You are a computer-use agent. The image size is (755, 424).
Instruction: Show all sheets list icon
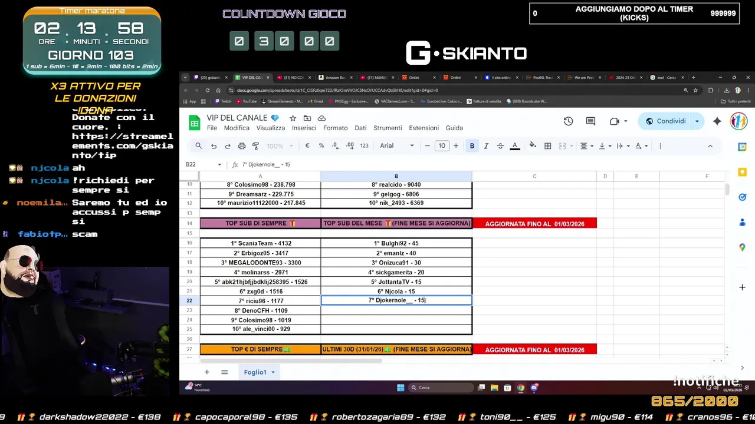pos(225,372)
